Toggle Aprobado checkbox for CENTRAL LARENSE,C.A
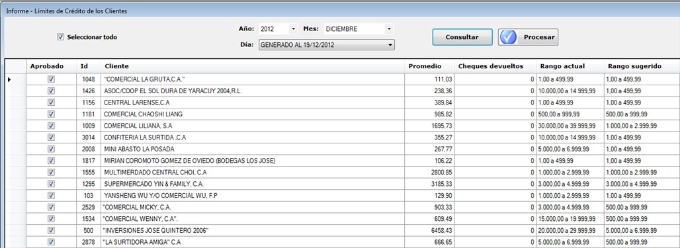The image size is (680, 248). coord(51,103)
